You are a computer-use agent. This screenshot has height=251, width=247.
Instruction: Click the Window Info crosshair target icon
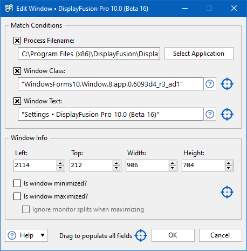click(x=227, y=192)
